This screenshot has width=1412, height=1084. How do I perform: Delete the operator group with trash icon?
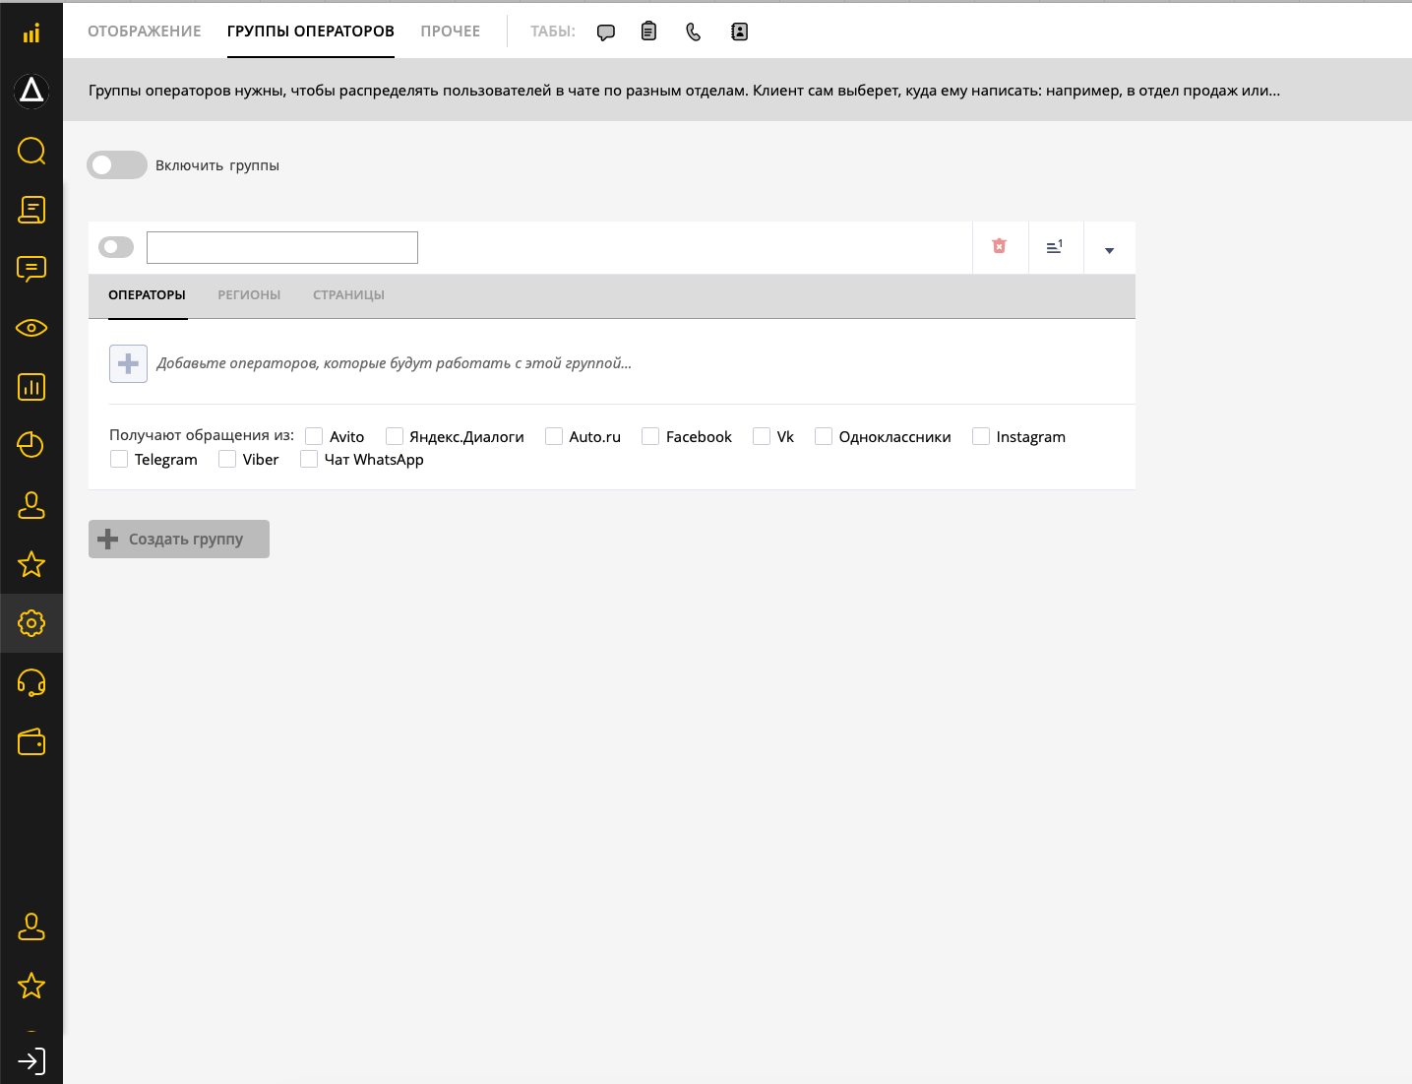[x=999, y=247]
